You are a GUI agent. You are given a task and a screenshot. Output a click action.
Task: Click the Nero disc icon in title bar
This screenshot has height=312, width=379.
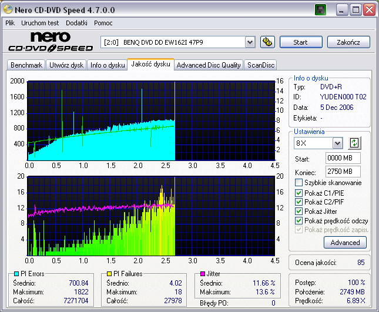[x=8, y=9]
